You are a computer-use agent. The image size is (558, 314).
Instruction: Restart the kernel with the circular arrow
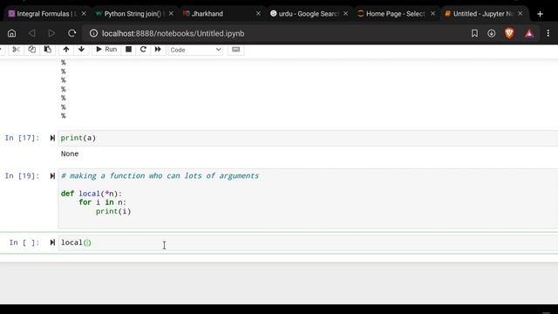pyautogui.click(x=143, y=50)
